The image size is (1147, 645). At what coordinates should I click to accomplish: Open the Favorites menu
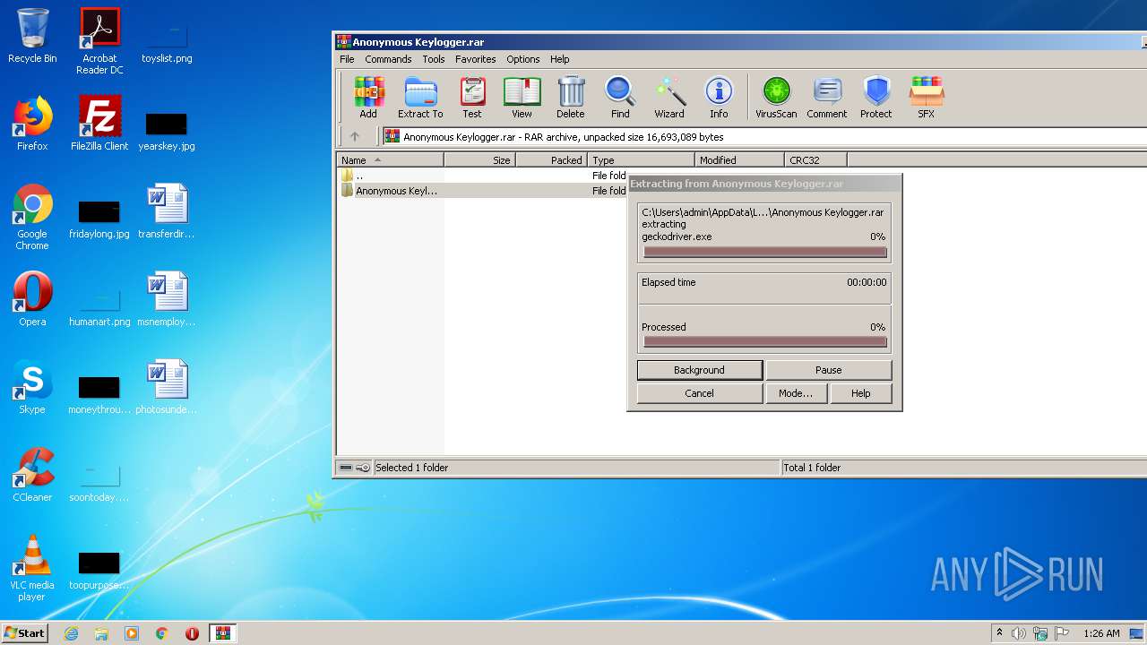(x=475, y=59)
